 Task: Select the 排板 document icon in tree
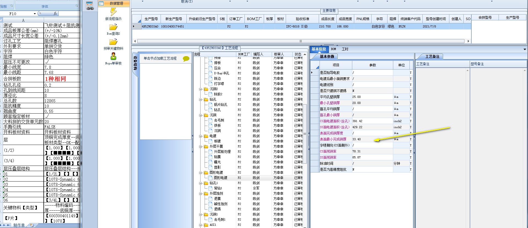(x=210, y=63)
